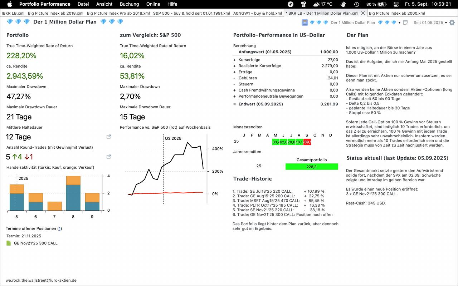Click the red September monthly return cell
This screenshot has height=286, width=458.
coord(307,142)
